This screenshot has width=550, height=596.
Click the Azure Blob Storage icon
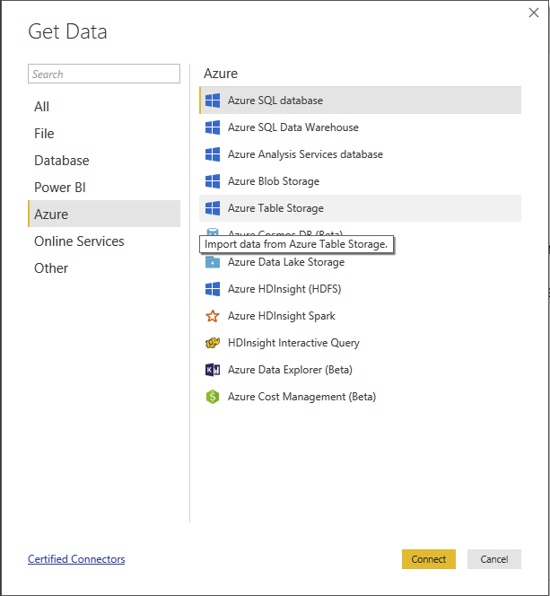[x=213, y=181]
